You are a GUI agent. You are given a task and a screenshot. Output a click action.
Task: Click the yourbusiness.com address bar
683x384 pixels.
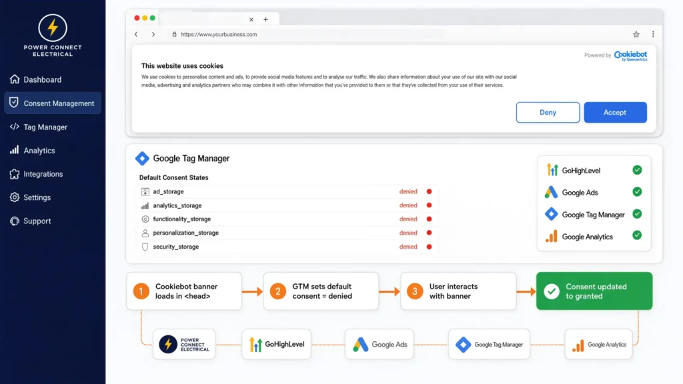(x=307, y=34)
